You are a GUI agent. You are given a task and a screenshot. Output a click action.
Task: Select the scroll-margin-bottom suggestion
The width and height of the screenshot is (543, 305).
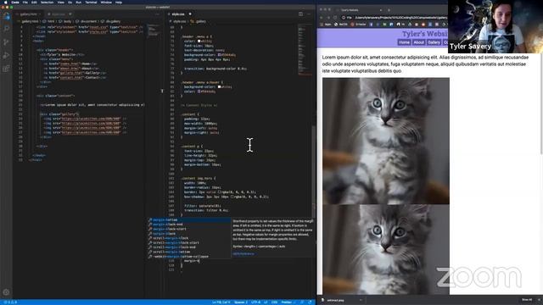189,252
